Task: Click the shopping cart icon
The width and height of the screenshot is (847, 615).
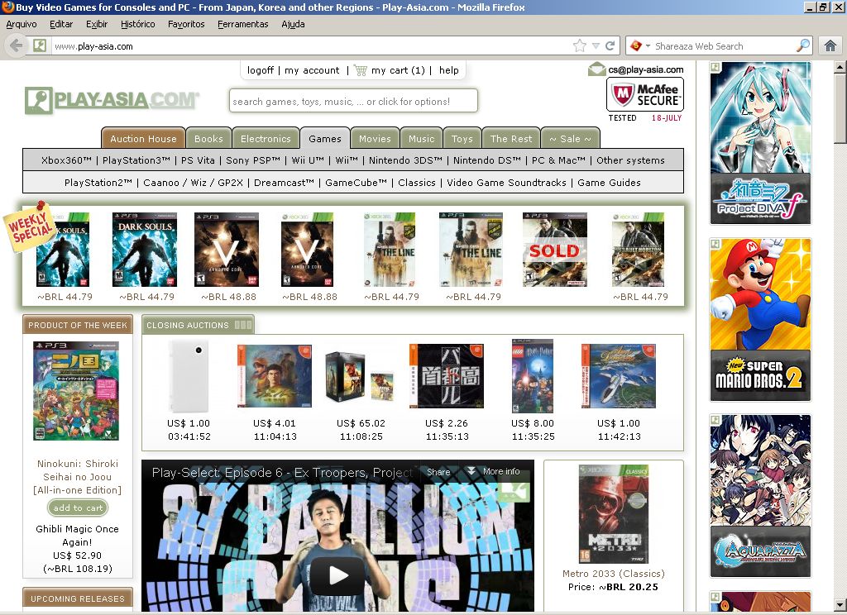Action: point(360,70)
